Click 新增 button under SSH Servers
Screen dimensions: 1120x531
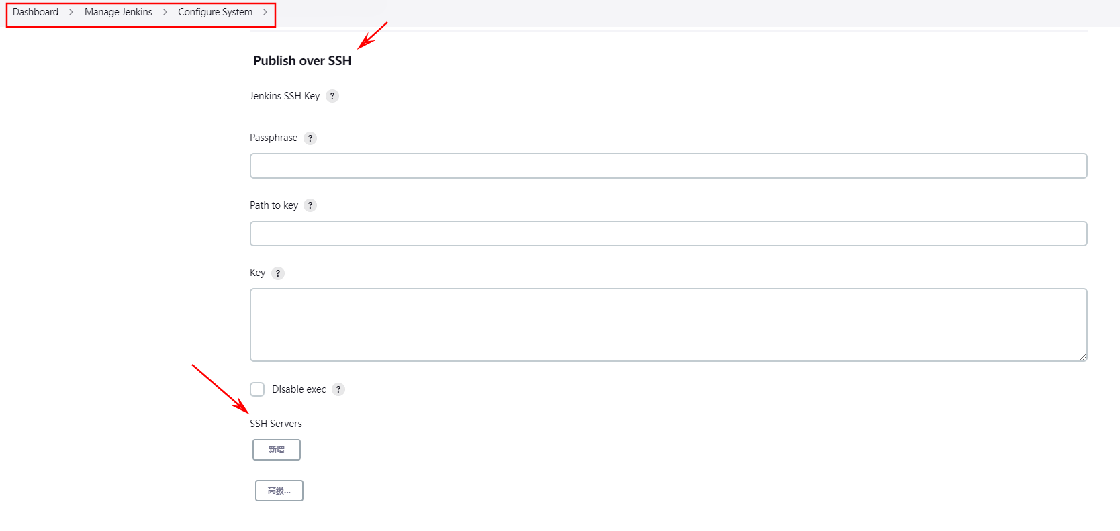point(277,450)
